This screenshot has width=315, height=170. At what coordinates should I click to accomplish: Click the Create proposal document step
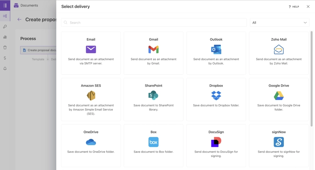point(38,50)
